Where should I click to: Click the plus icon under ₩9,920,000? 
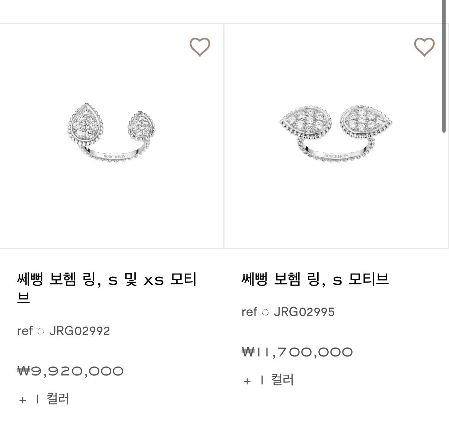(23, 400)
